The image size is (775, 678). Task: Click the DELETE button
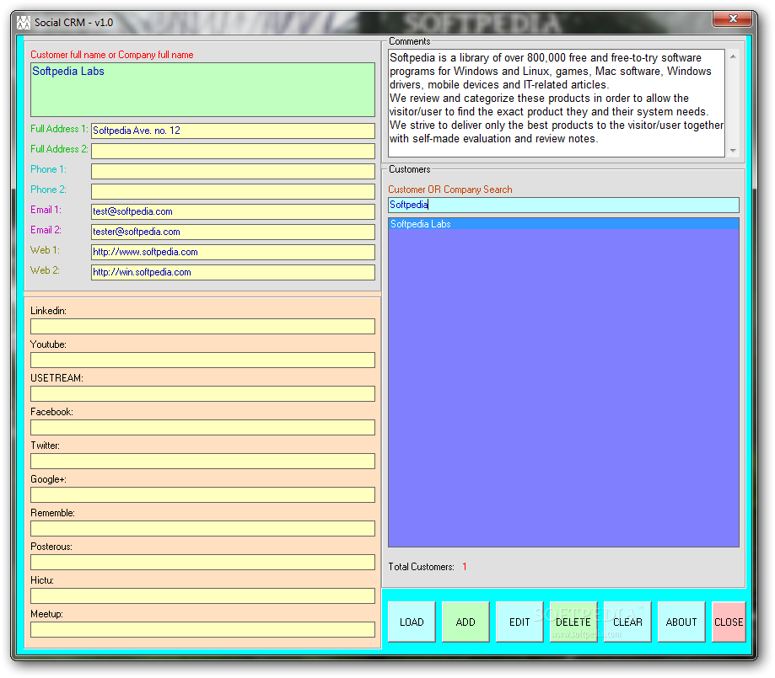tap(573, 622)
